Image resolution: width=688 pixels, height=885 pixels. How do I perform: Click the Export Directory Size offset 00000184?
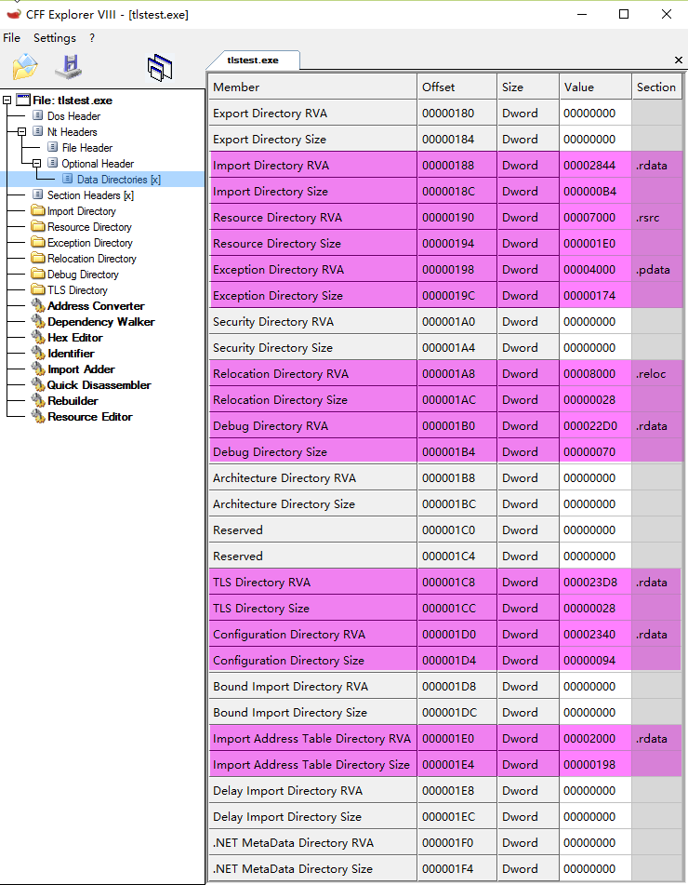tap(457, 139)
